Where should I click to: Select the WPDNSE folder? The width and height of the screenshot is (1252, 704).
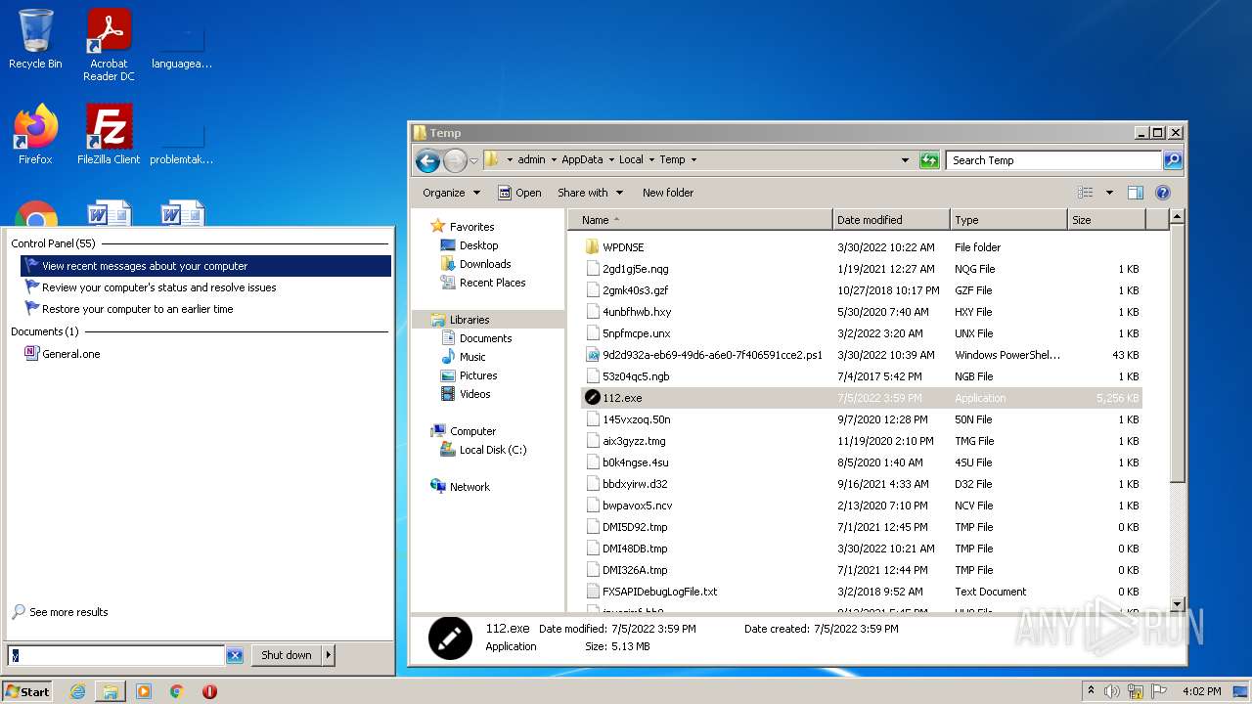(x=861, y=247)
